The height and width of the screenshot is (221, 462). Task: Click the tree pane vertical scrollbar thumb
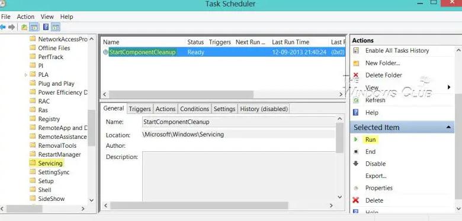click(92, 128)
